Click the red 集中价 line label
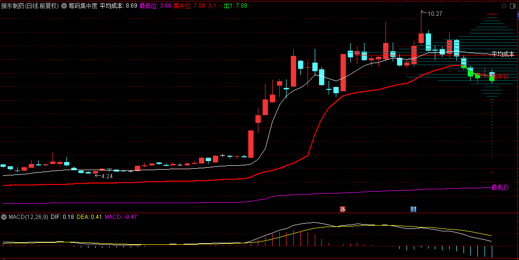The width and height of the screenshot is (519, 260). [x=500, y=77]
